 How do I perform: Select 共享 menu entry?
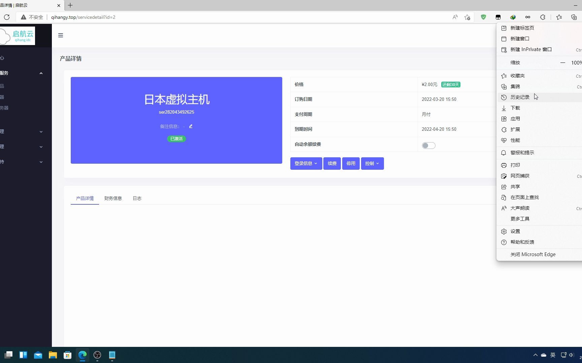click(540, 187)
